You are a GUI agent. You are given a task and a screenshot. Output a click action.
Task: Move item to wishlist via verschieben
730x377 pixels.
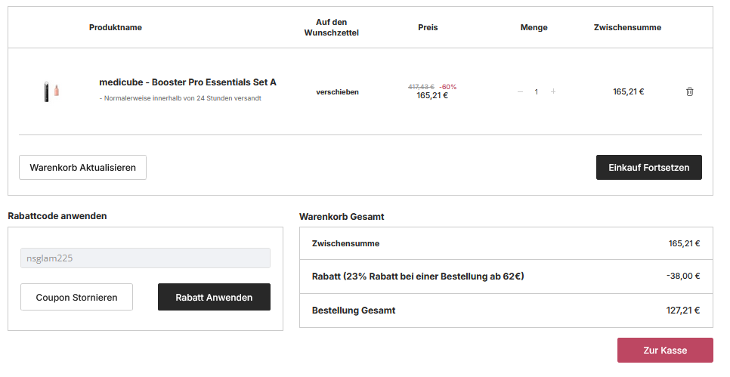pos(337,91)
